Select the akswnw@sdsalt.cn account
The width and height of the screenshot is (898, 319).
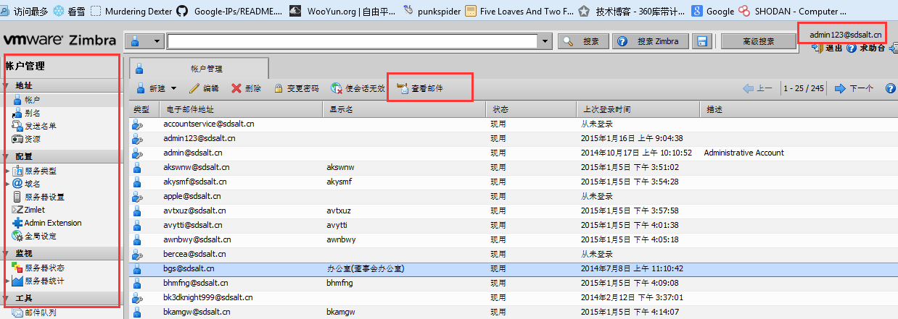[x=514, y=167]
